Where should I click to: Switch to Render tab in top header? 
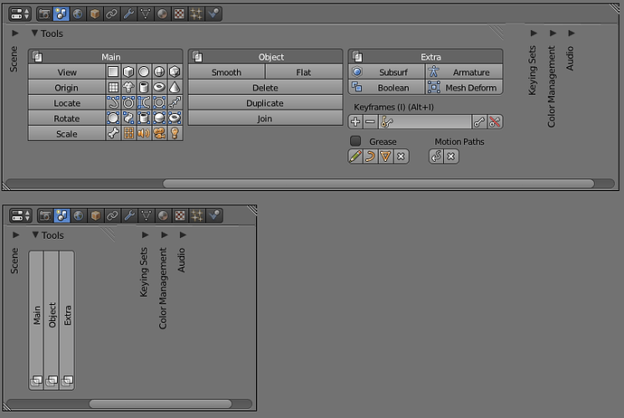pyautogui.click(x=44, y=14)
